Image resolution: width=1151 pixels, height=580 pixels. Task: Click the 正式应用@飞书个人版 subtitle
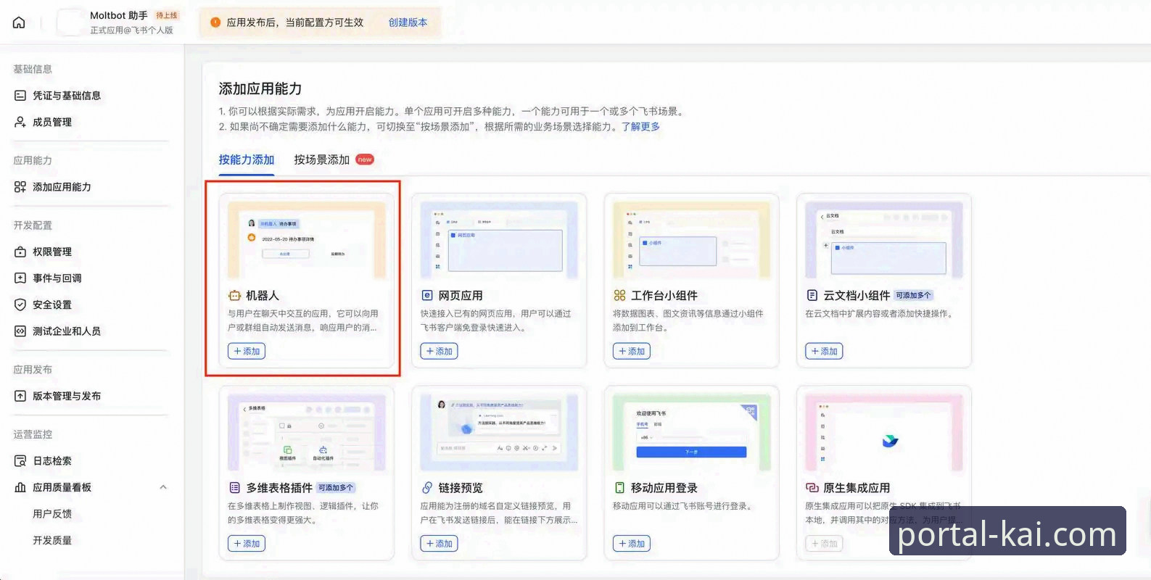click(131, 30)
